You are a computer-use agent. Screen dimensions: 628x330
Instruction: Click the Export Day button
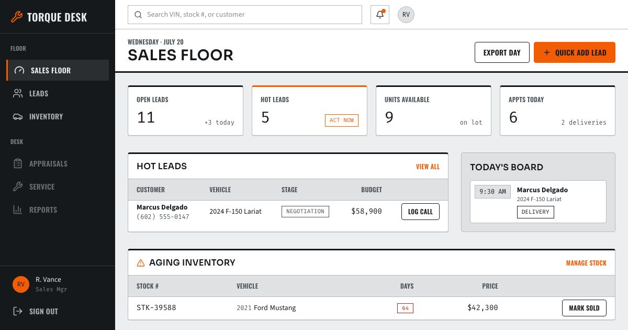(x=502, y=52)
